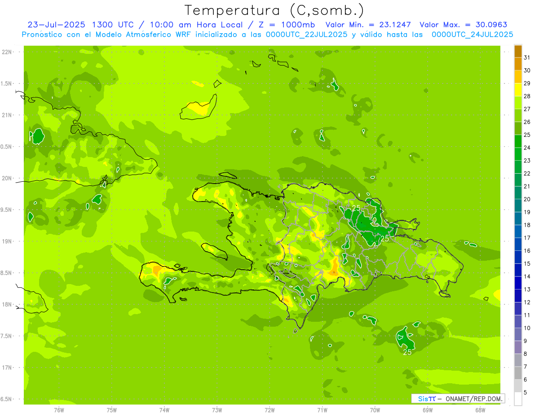Click legend value "28" on color scale
Viewport: 539px width, 416px height.
click(527, 96)
